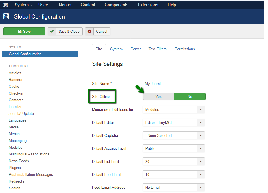
Task: Open the Contacts component settings
Action: click(16, 100)
